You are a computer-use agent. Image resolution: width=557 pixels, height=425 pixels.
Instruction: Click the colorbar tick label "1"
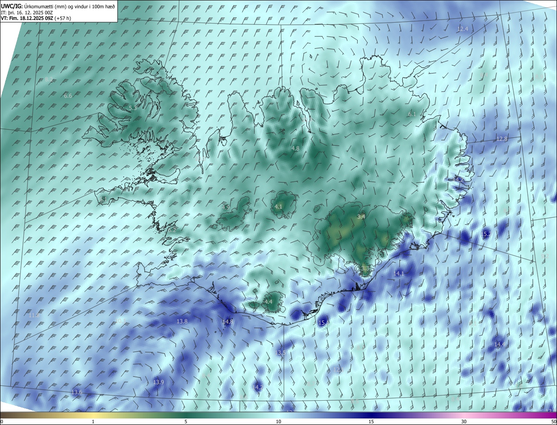(x=93, y=422)
